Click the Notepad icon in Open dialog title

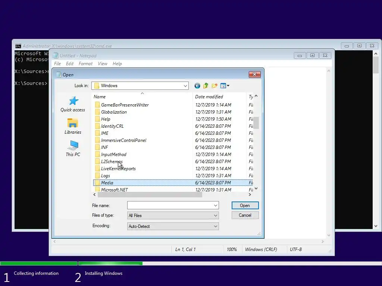[59, 74]
